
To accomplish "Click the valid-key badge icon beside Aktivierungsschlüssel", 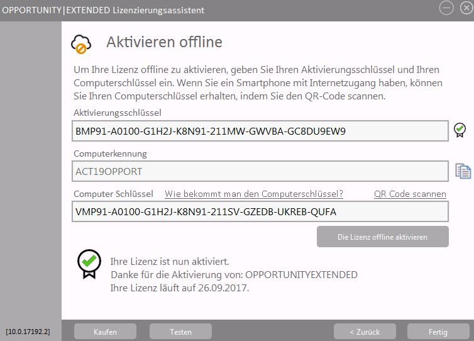I will (x=460, y=130).
